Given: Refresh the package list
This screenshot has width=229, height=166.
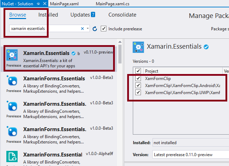Looking at the screenshot, I should coord(95,29).
